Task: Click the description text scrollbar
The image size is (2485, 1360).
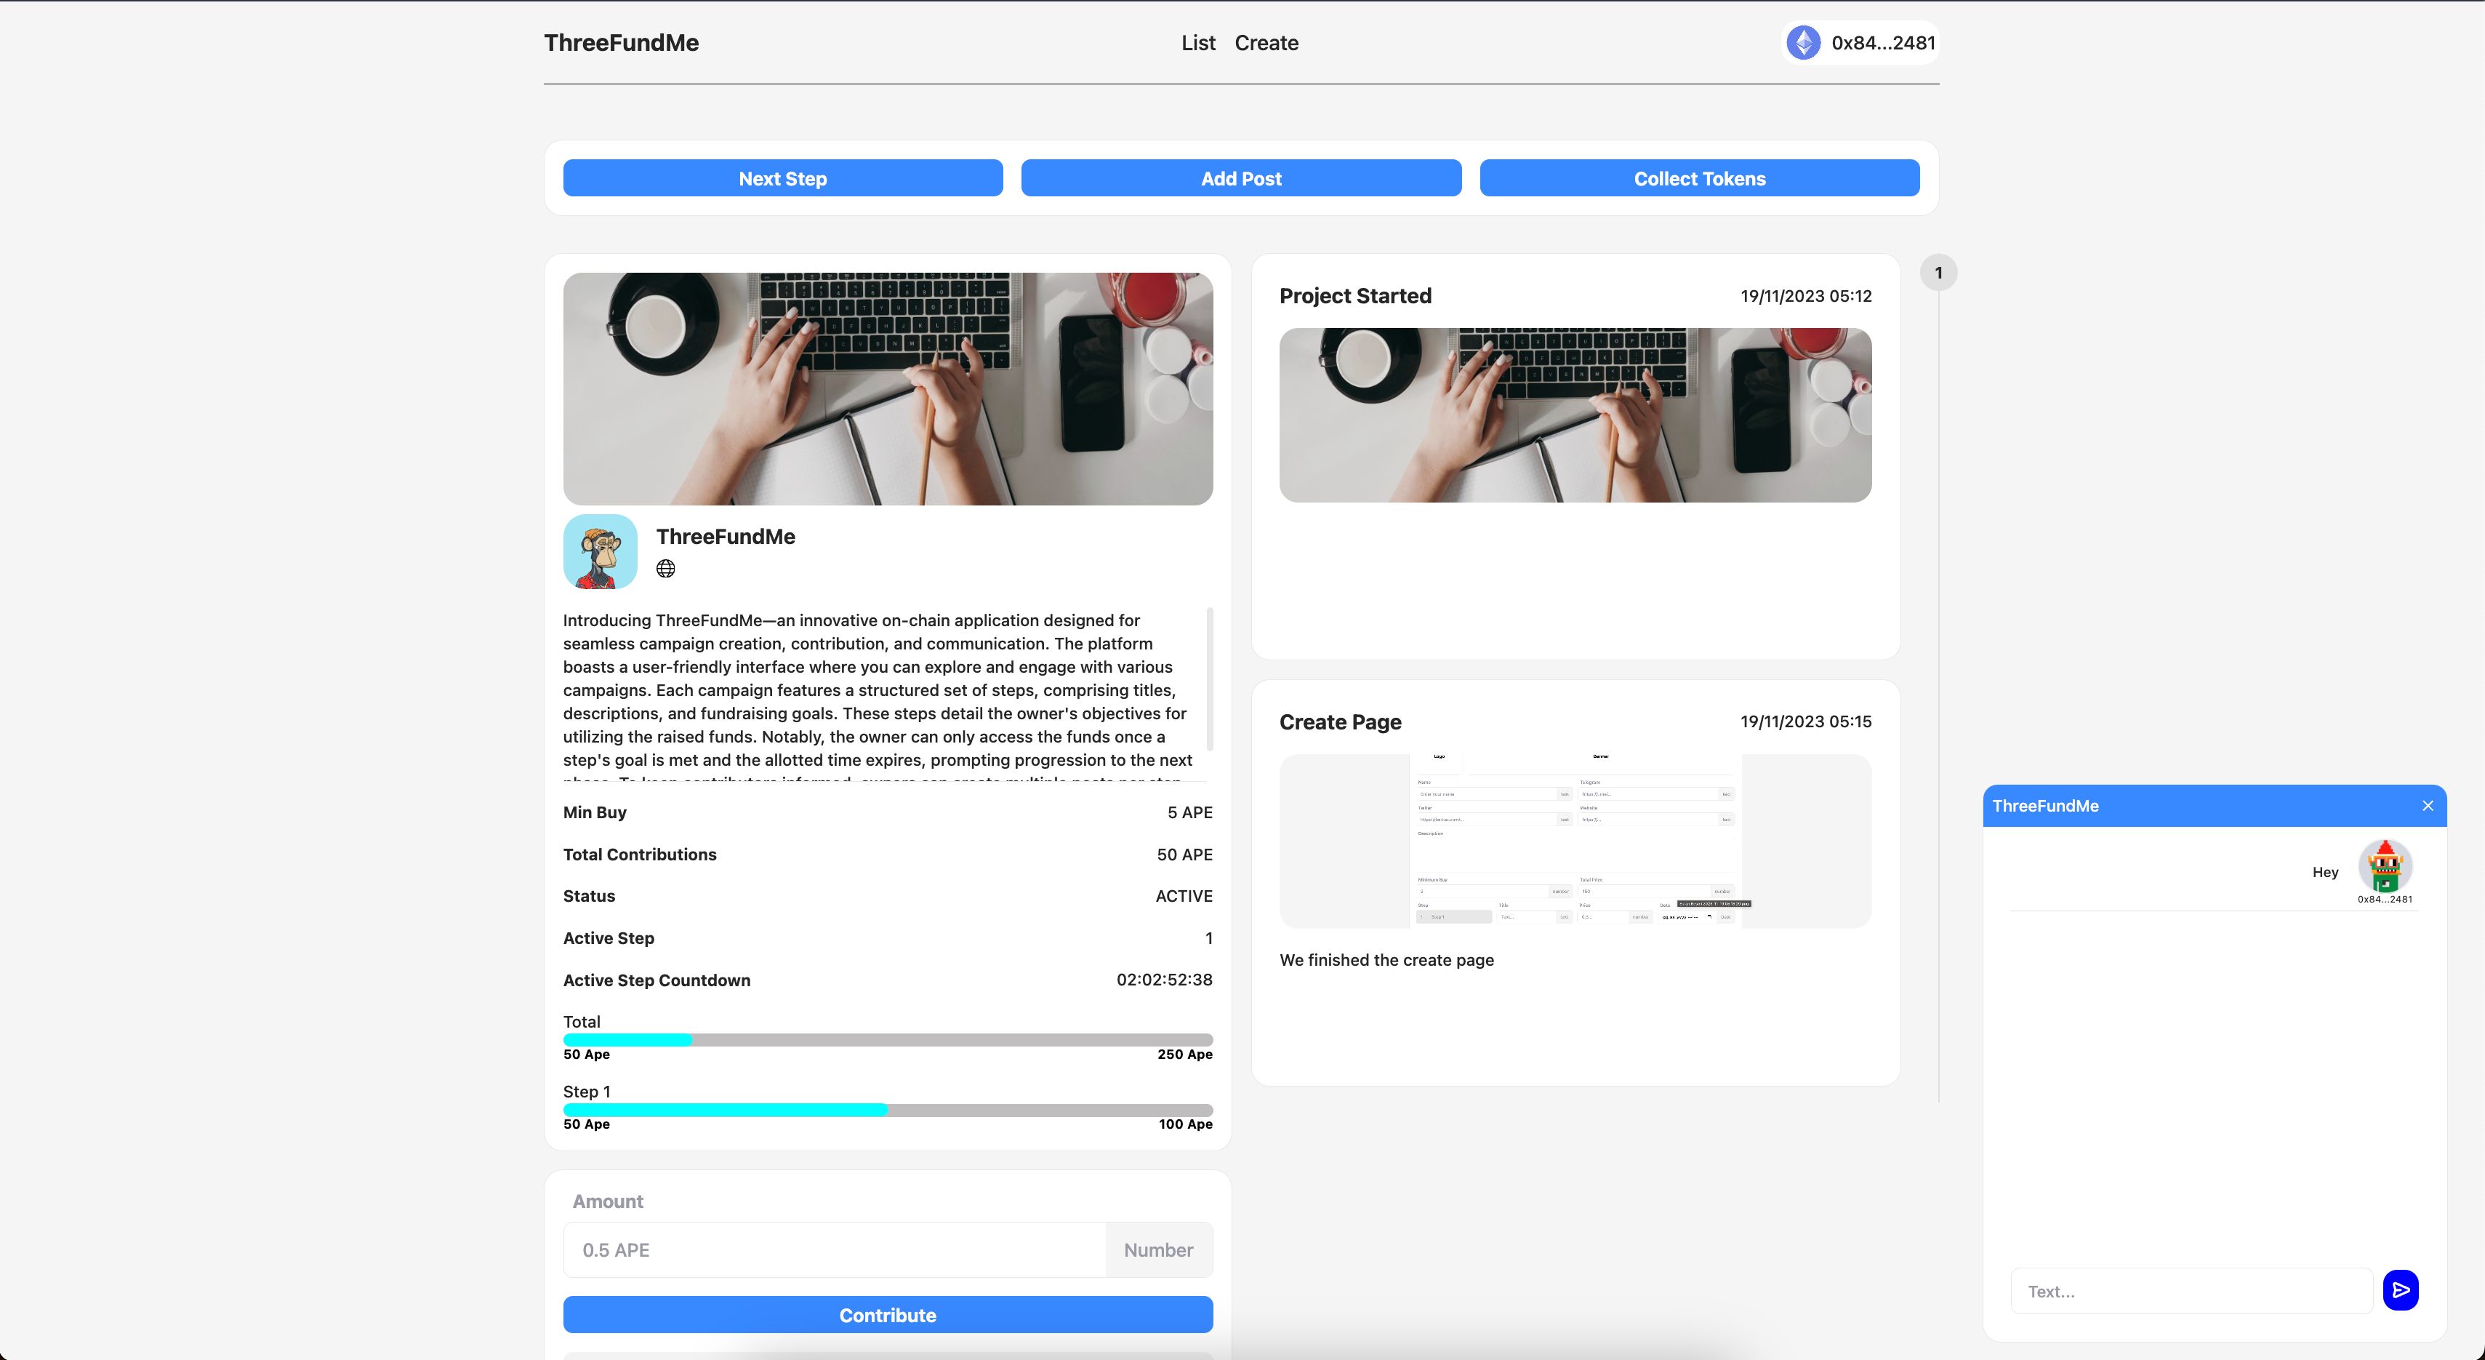Action: click(1210, 679)
